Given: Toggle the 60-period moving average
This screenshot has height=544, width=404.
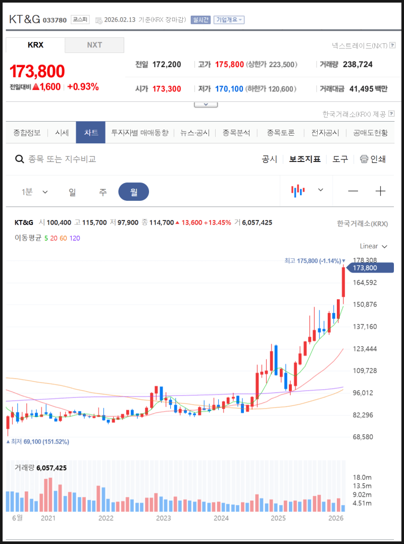Looking at the screenshot, I should coord(63,238).
